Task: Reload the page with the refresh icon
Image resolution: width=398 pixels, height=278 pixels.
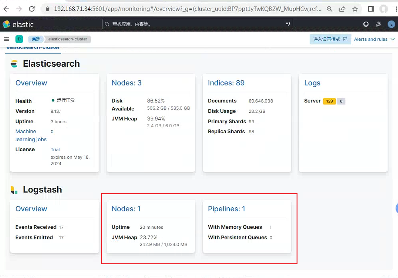Action: pyautogui.click(x=32, y=9)
